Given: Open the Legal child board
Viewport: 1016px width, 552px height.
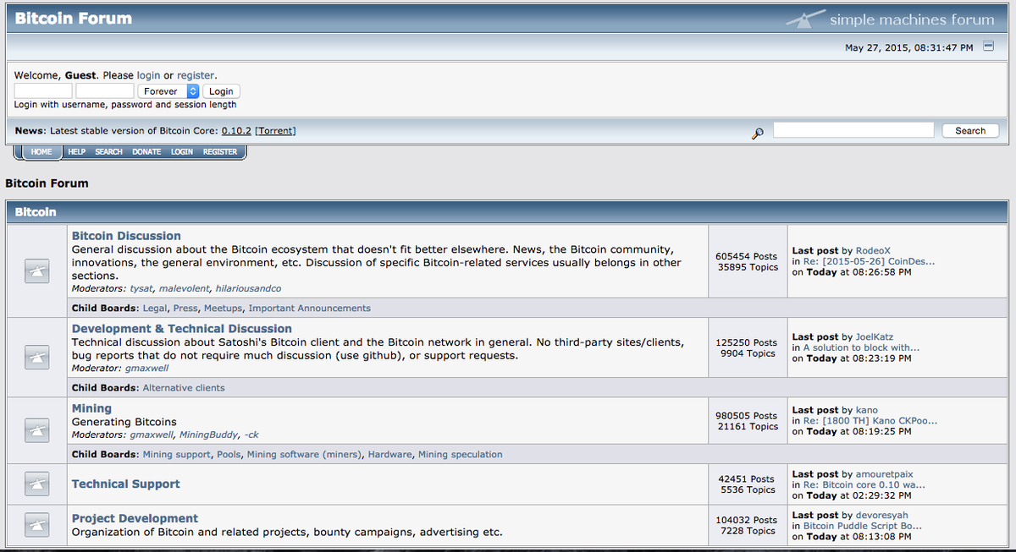Looking at the screenshot, I should (155, 309).
